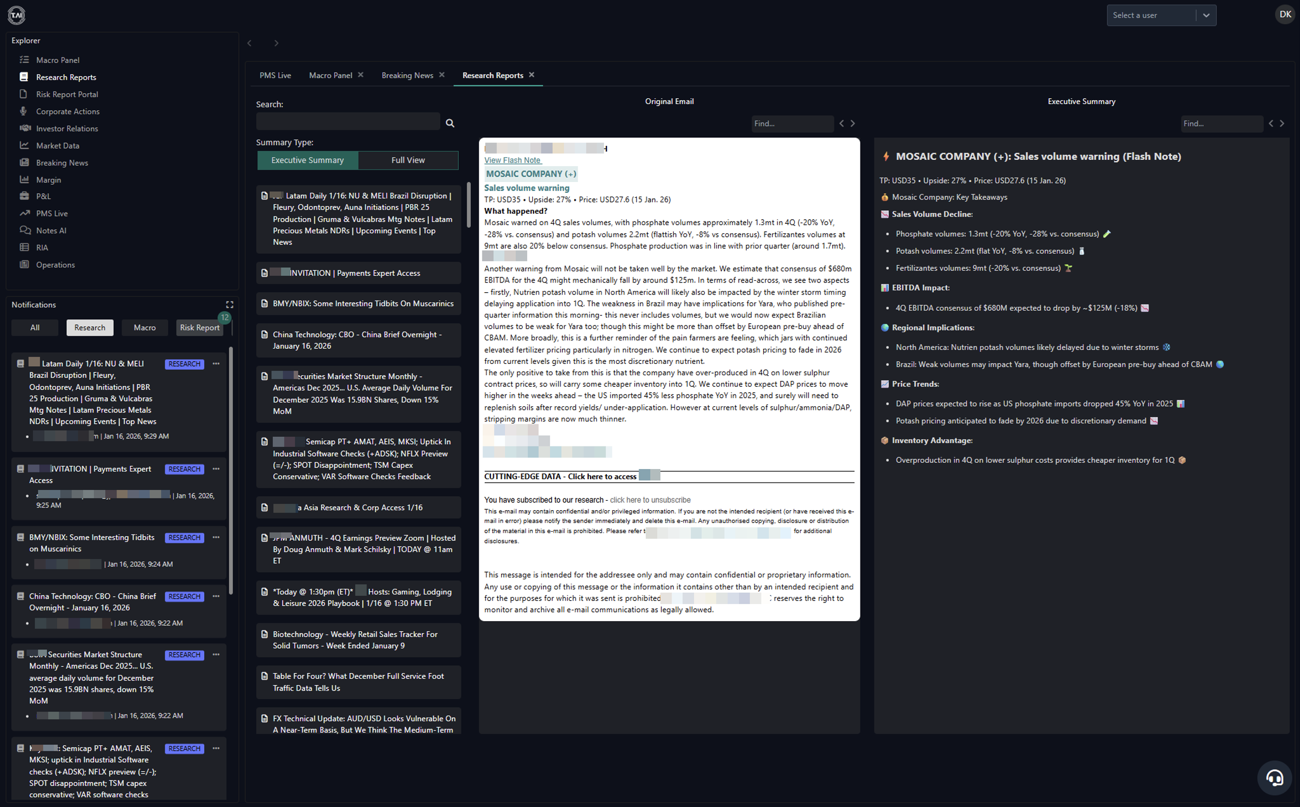Filter notifications by Macro
The height and width of the screenshot is (807, 1300).
144,328
